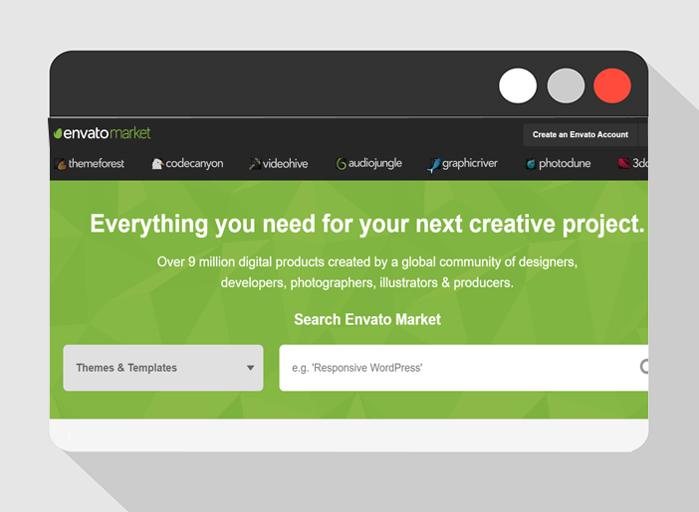Open the themeforest beaver icon
Viewport: 699px width, 512px height.
(61, 164)
